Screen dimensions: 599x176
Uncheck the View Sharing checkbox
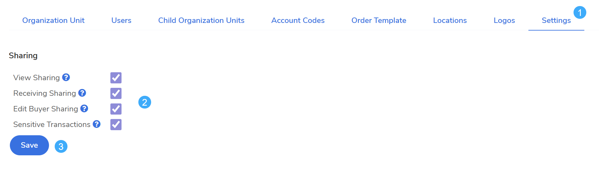pos(116,78)
